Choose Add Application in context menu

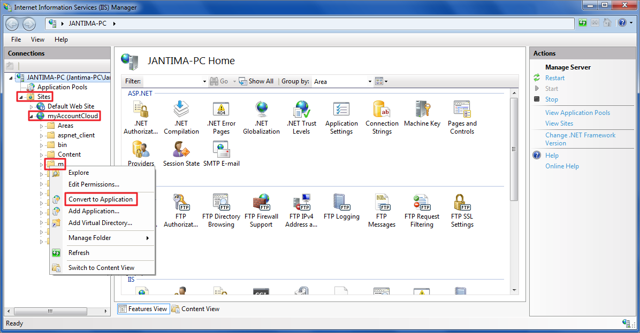point(102,211)
